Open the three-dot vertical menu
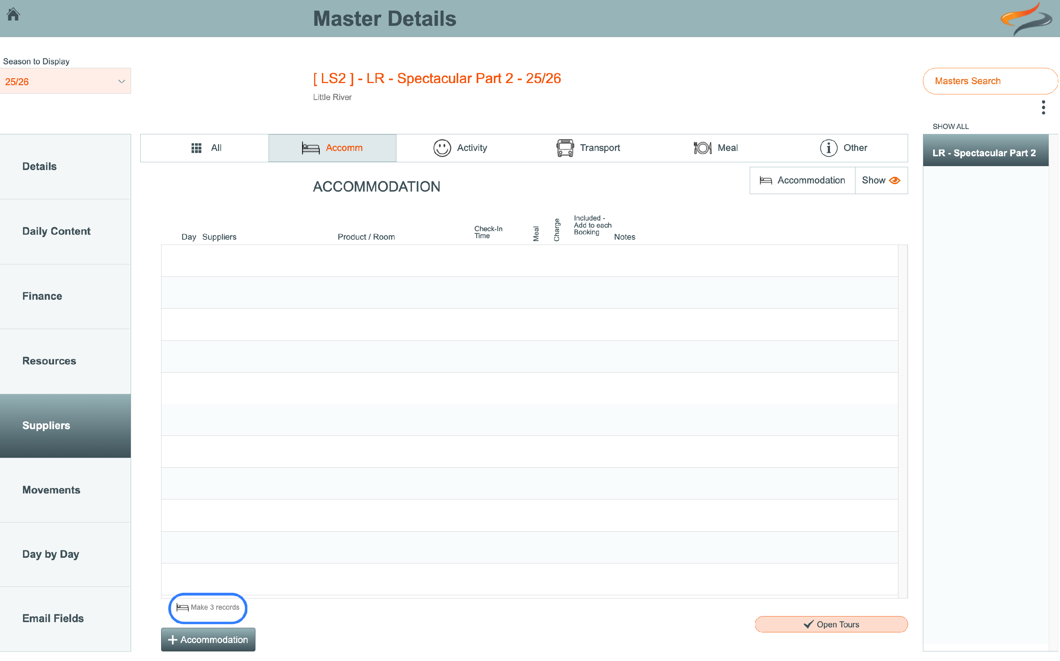The image size is (1060, 661). click(1043, 107)
